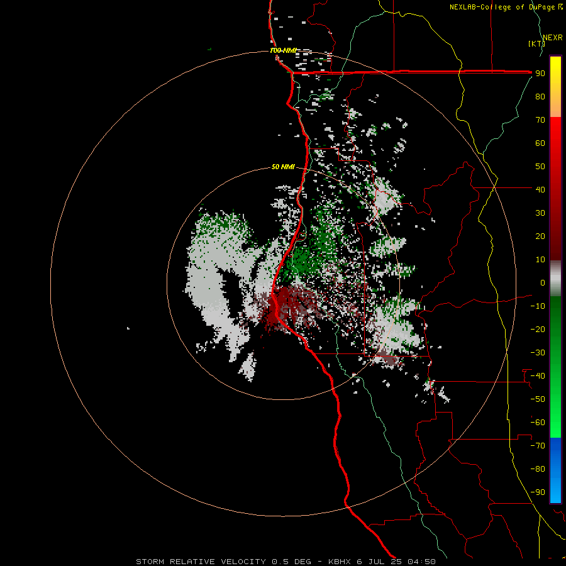Click the -60 value on the velocity scale
This screenshot has height=566, width=566.
coord(538,423)
